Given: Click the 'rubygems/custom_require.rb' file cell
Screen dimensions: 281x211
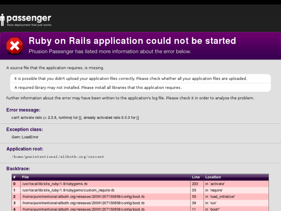Looking at the screenshot, I should [106, 190].
